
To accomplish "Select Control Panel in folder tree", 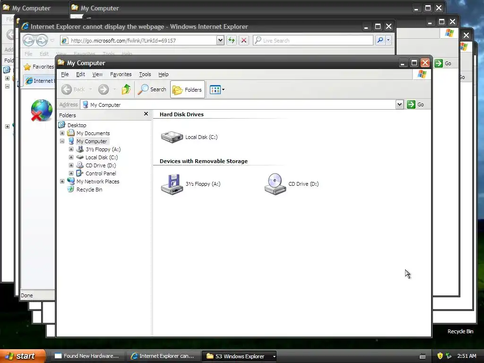I will [x=101, y=173].
